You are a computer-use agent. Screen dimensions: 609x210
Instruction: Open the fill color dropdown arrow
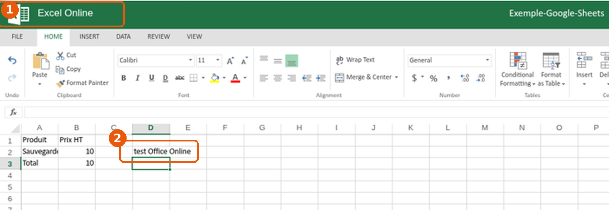pyautogui.click(x=224, y=78)
